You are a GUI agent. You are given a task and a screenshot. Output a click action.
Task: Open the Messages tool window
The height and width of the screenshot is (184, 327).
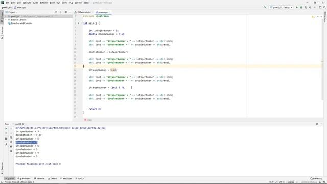(66, 179)
